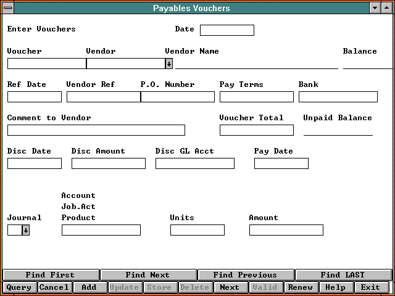Click the Find First button
Viewport: 395px width, 296px height.
[x=50, y=275]
